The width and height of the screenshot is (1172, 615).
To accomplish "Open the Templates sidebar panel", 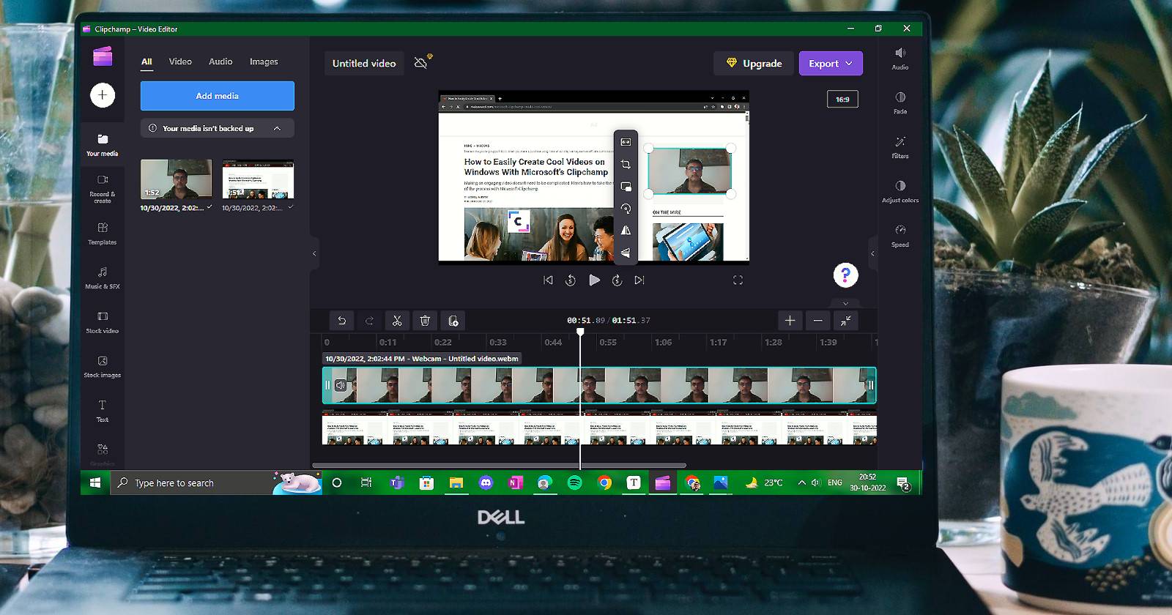I will (103, 234).
